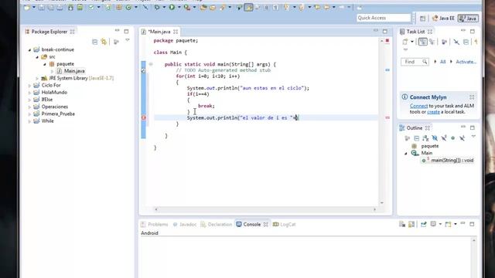Toggle Categorized presentation in Task List
495x278 pixels.
coord(423,42)
